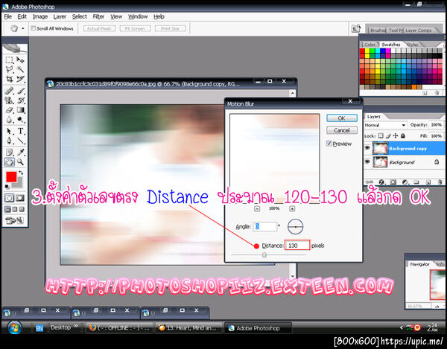Click the red foreground color swatch
The width and height of the screenshot is (447, 349).
(11, 177)
